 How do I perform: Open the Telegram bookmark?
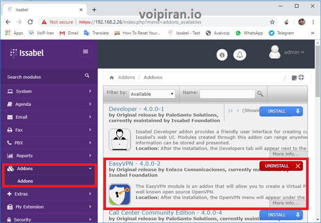click(281, 33)
